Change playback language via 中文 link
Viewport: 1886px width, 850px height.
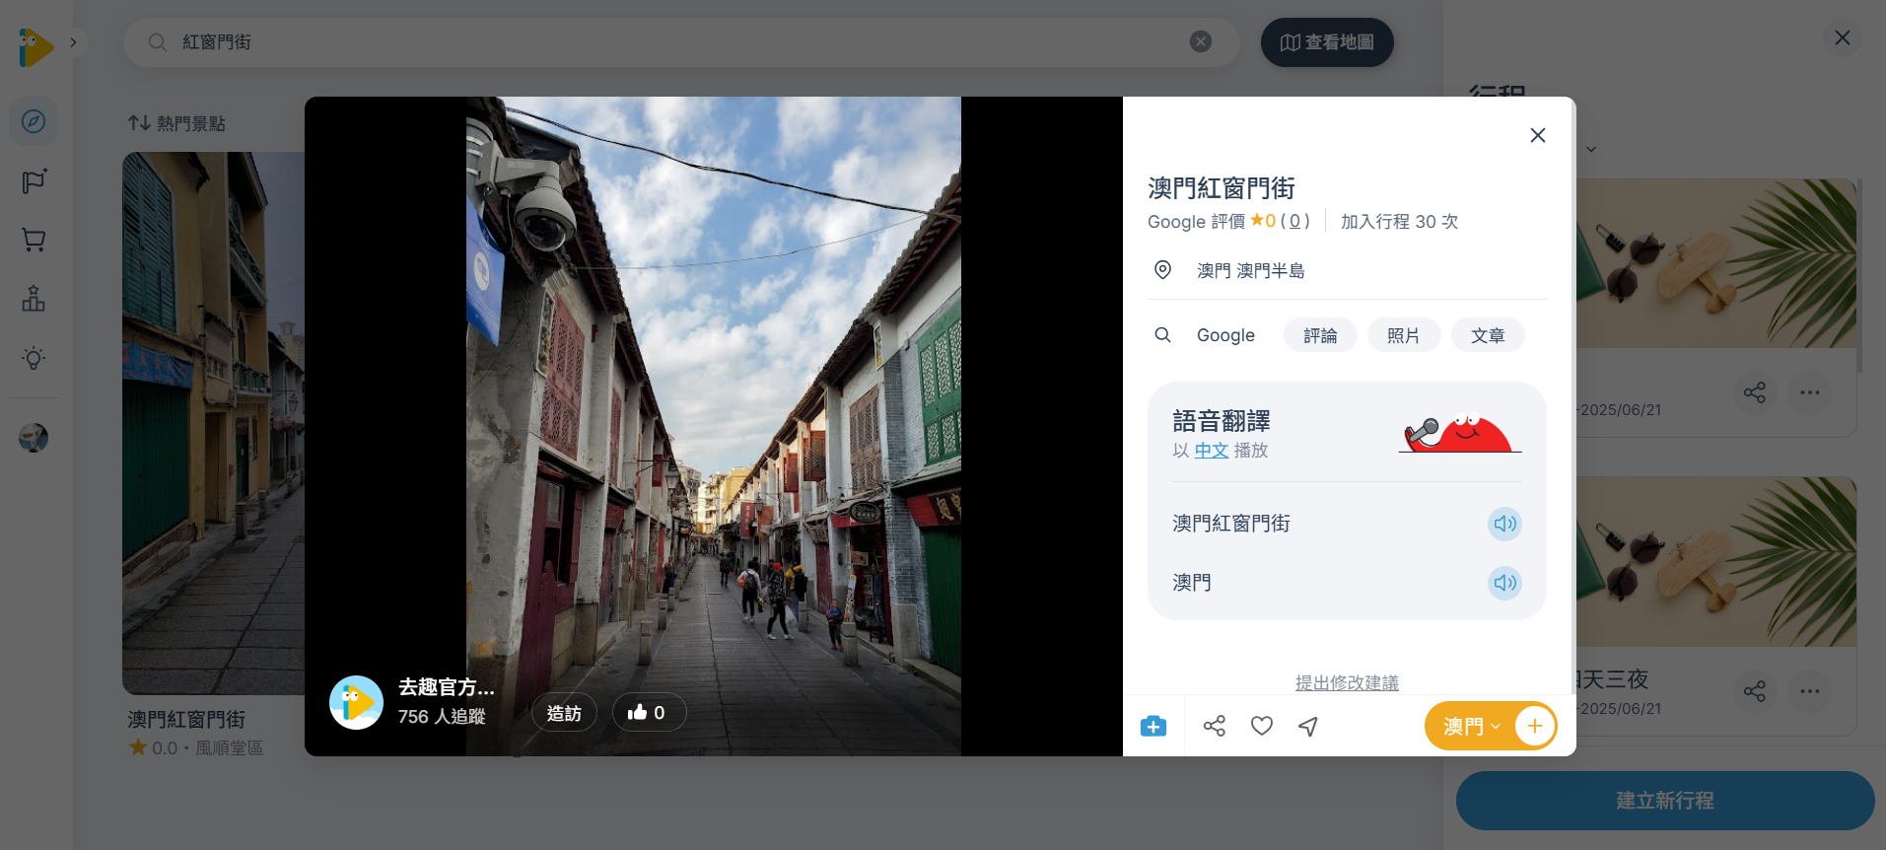pyautogui.click(x=1211, y=451)
